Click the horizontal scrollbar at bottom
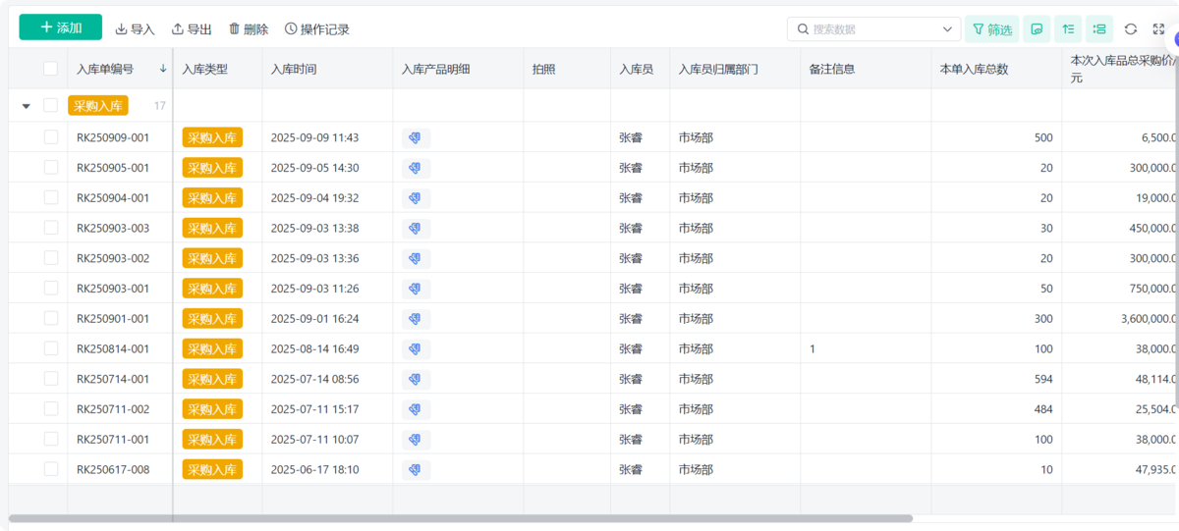Image resolution: width=1179 pixels, height=531 pixels. [x=460, y=517]
